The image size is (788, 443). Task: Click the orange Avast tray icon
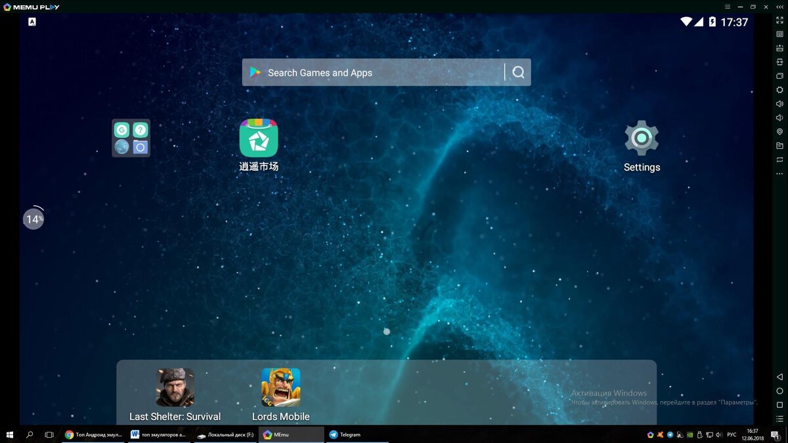pyautogui.click(x=660, y=434)
